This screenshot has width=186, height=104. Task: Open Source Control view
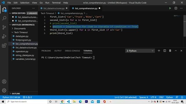(4, 27)
